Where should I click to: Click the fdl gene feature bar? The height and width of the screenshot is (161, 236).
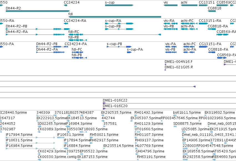(x=115, y=17)
